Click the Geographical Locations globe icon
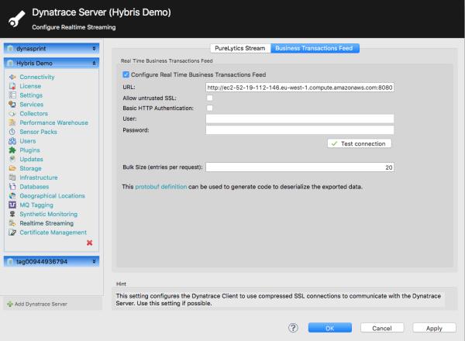465x341 pixels. [x=12, y=196]
